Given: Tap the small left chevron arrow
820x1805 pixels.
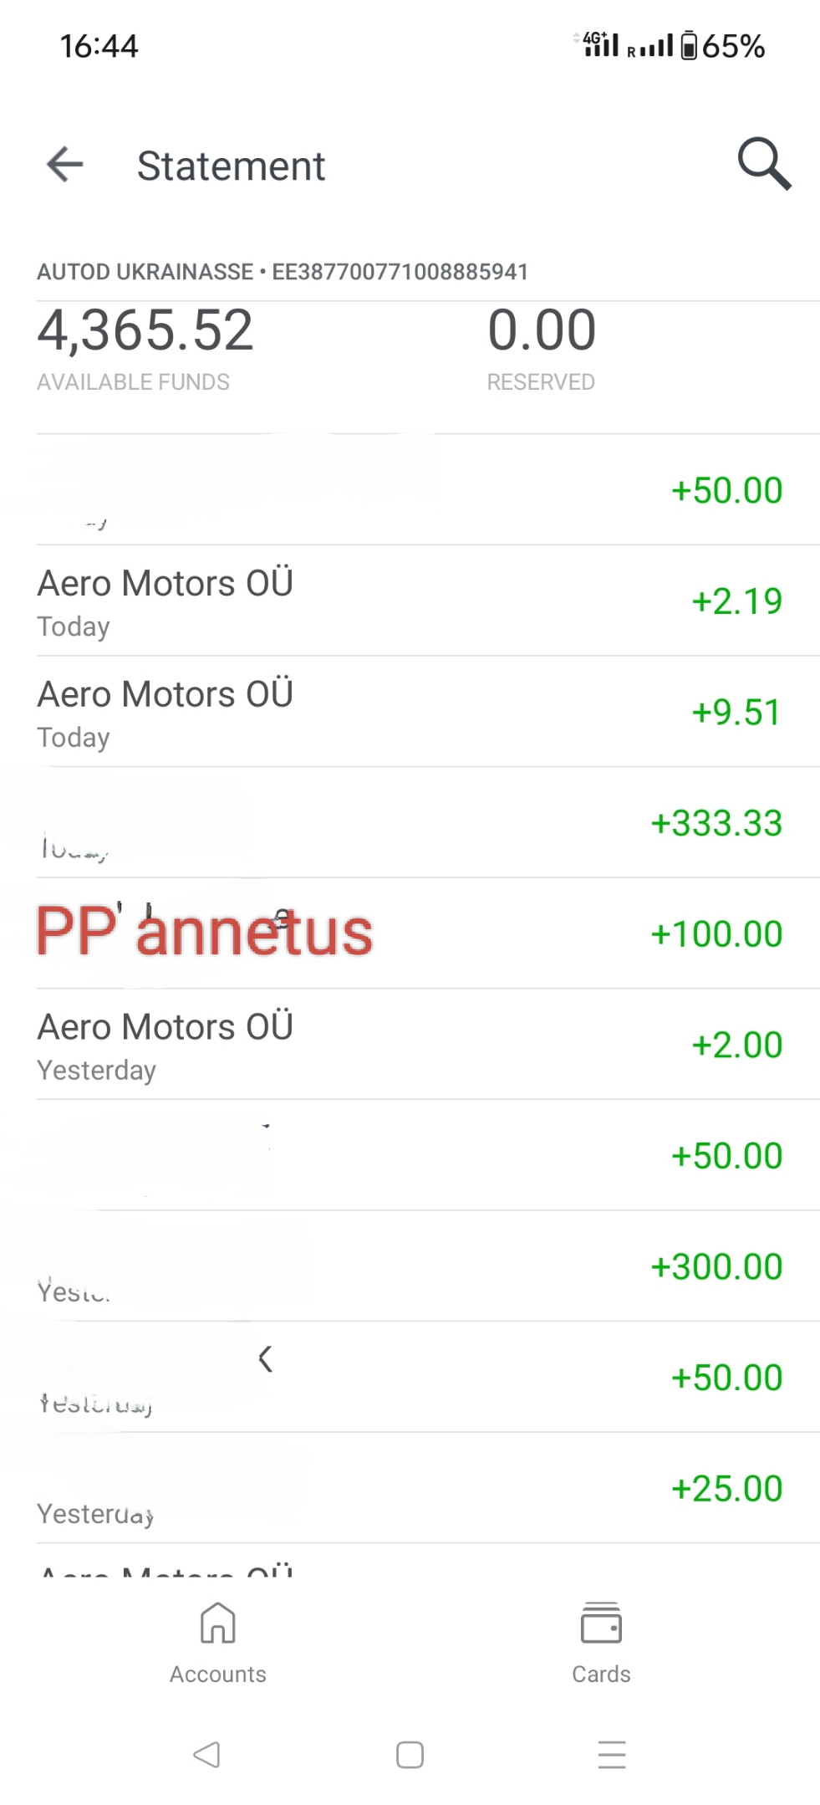Looking at the screenshot, I should click(266, 1359).
